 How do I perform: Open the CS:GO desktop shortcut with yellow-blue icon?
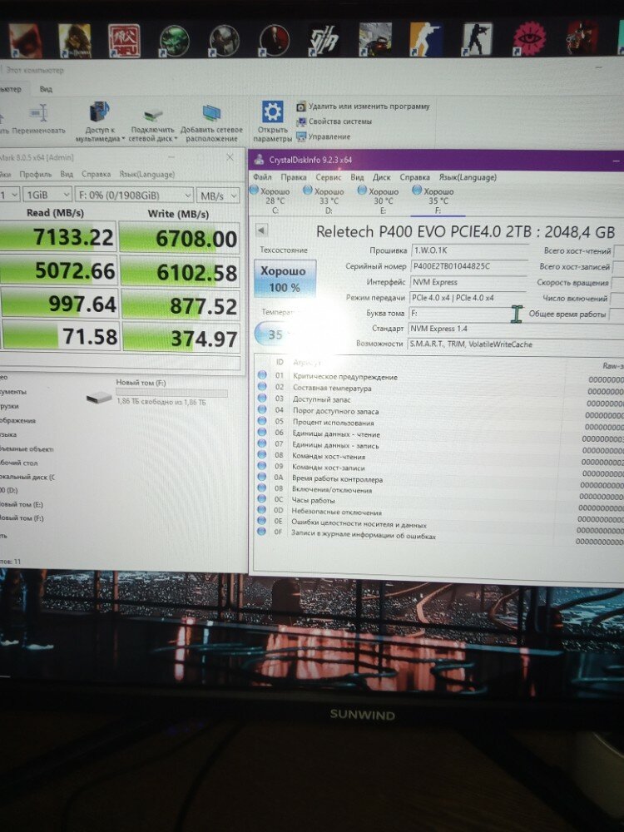(x=427, y=39)
